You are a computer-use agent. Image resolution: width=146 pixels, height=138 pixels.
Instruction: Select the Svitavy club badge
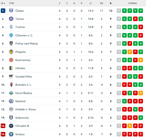click(11, 134)
